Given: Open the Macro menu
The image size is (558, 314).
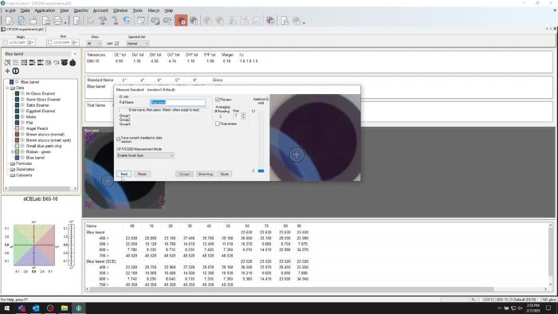Looking at the screenshot, I should [x=153, y=10].
